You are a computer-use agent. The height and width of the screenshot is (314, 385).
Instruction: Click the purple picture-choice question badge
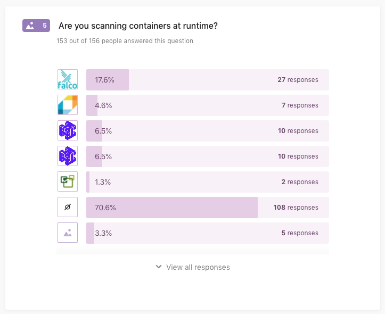(x=36, y=26)
